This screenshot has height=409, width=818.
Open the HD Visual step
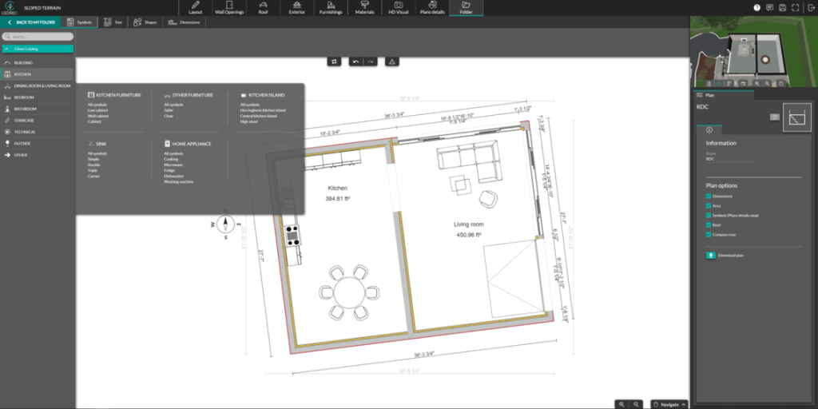(399, 8)
